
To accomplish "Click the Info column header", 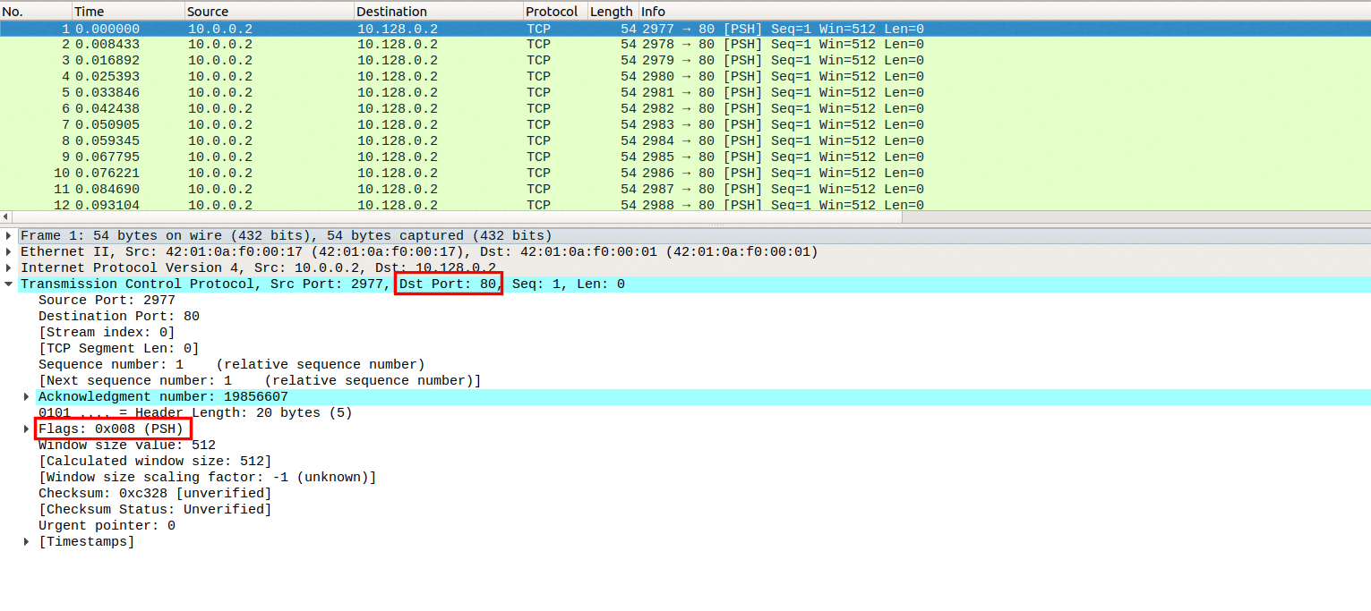I will tap(1004, 12).
